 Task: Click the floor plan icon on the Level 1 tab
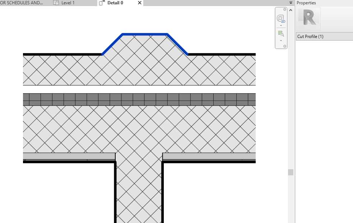coord(56,3)
